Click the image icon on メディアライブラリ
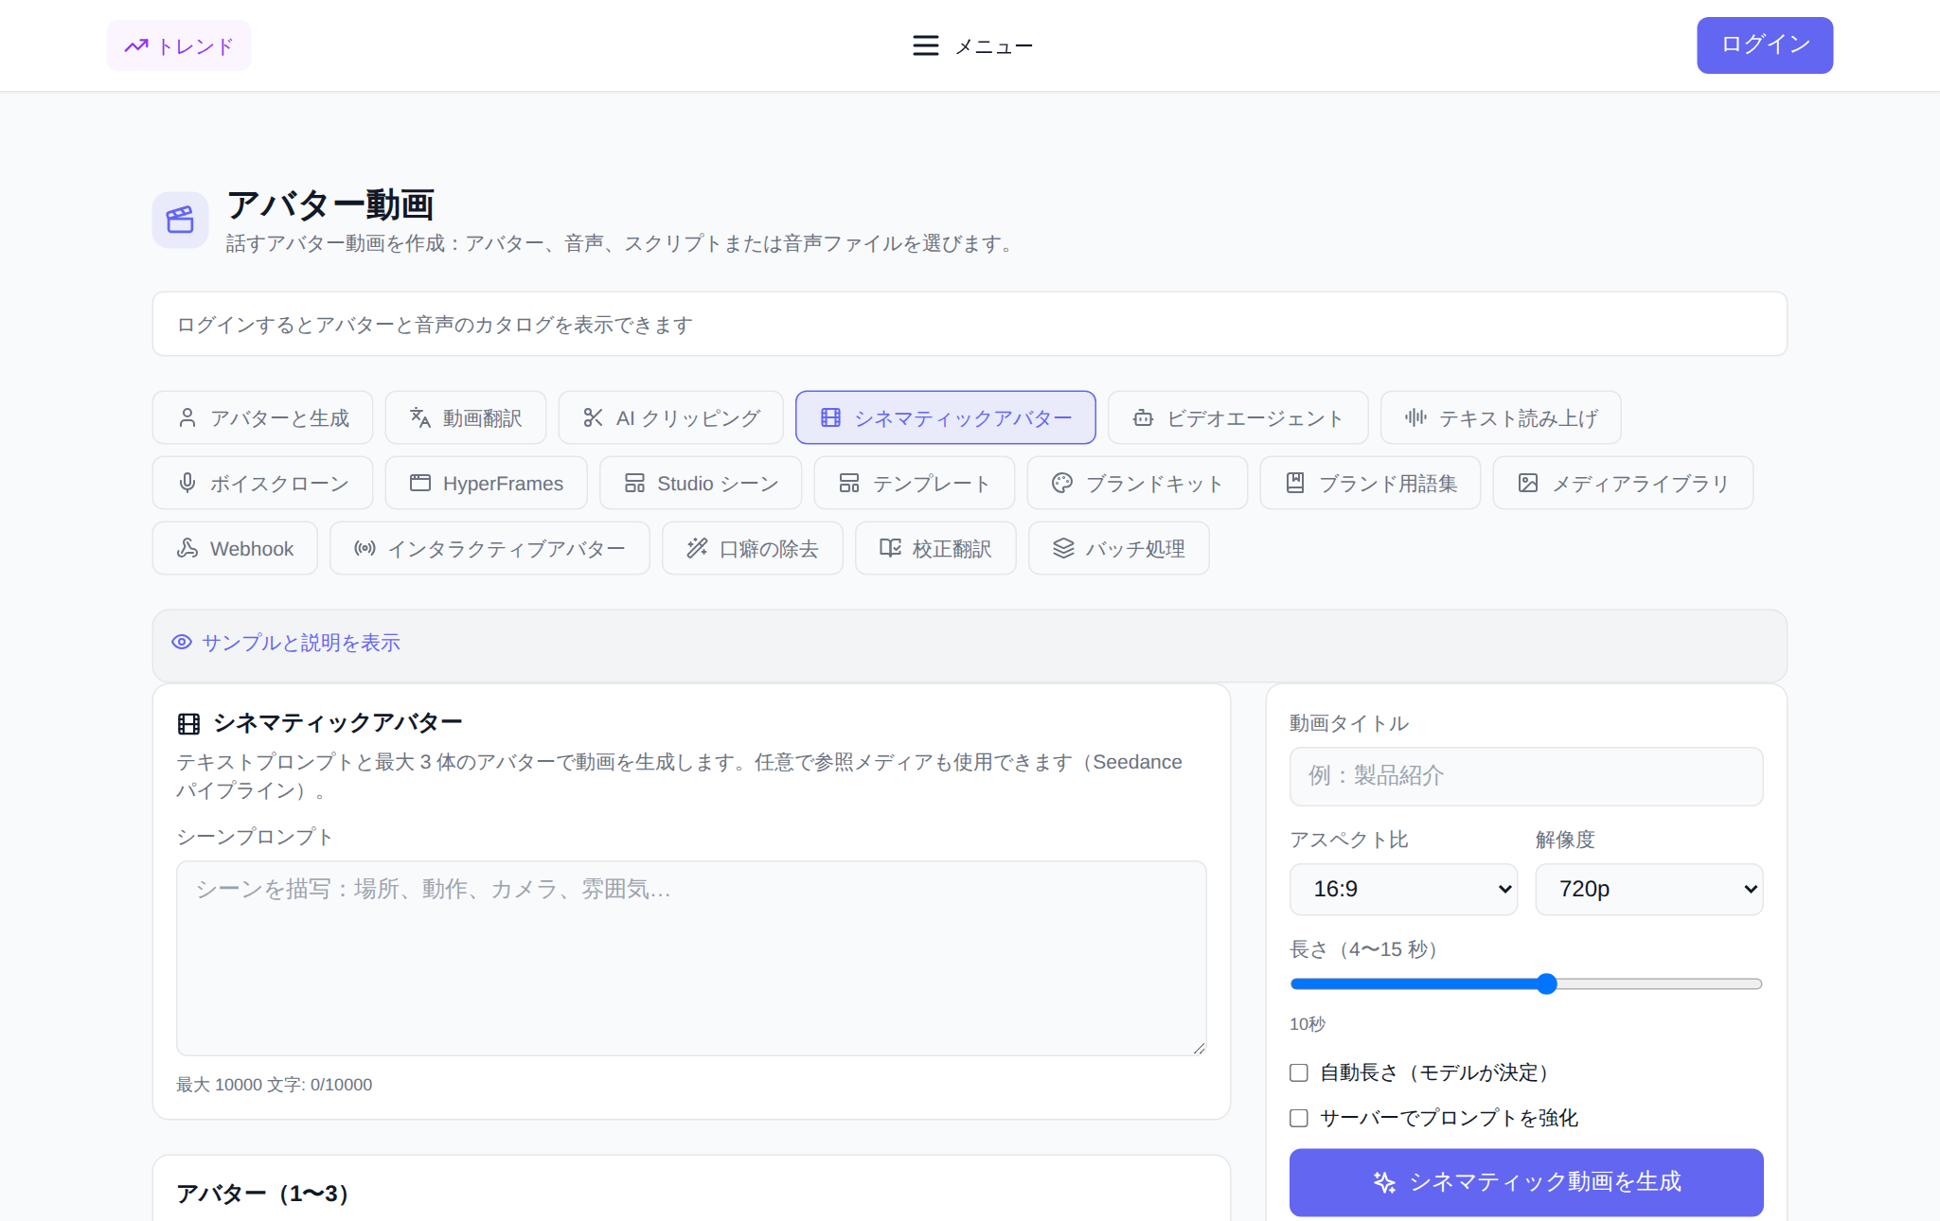 click(x=1528, y=483)
